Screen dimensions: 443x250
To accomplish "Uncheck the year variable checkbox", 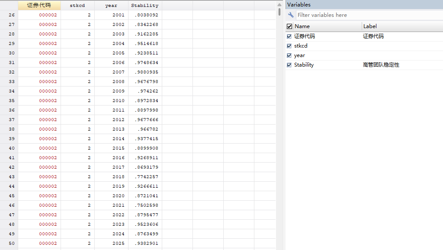I will click(x=289, y=56).
